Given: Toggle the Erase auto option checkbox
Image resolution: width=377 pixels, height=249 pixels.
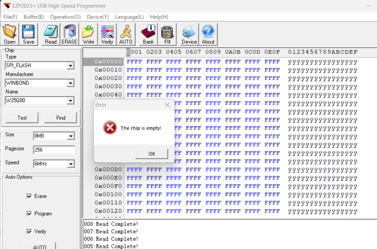Looking at the screenshot, I should [29, 196].
